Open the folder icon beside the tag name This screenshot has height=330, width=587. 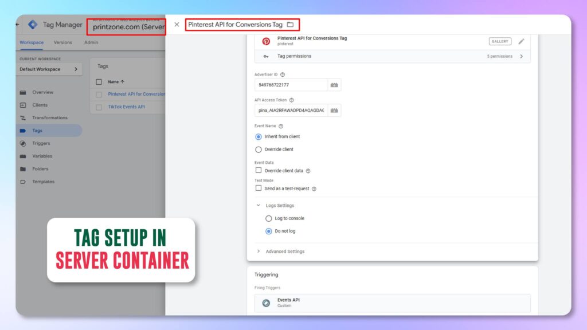tap(290, 25)
